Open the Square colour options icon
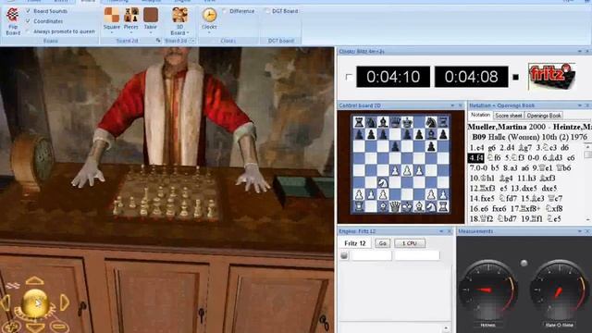This screenshot has width=592, height=333. click(x=112, y=15)
